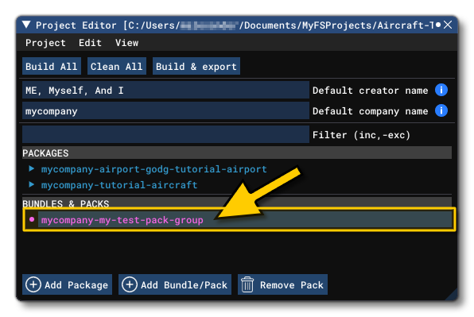The width and height of the screenshot is (474, 317).
Task: Click the pink bullet beside mycompany-my-test-pack-group
Action: point(32,219)
